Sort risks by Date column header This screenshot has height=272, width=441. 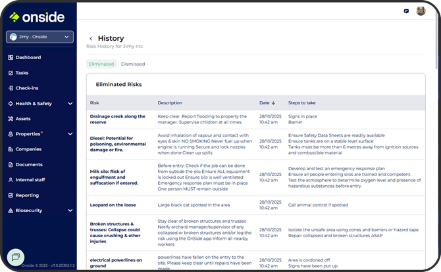(267, 103)
